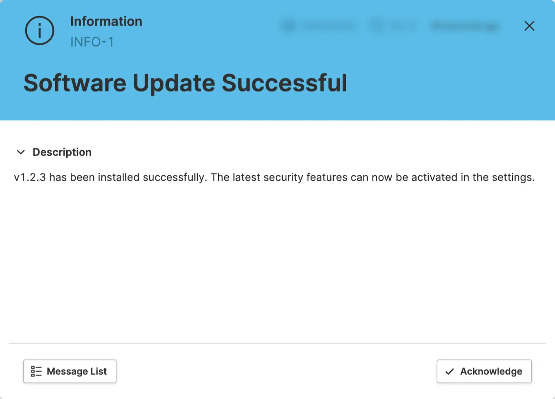The height and width of the screenshot is (399, 555).
Task: Click the Description section heading
Action: point(62,152)
